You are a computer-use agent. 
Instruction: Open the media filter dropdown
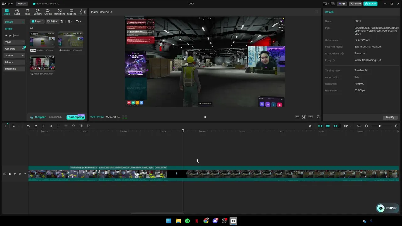click(79, 21)
